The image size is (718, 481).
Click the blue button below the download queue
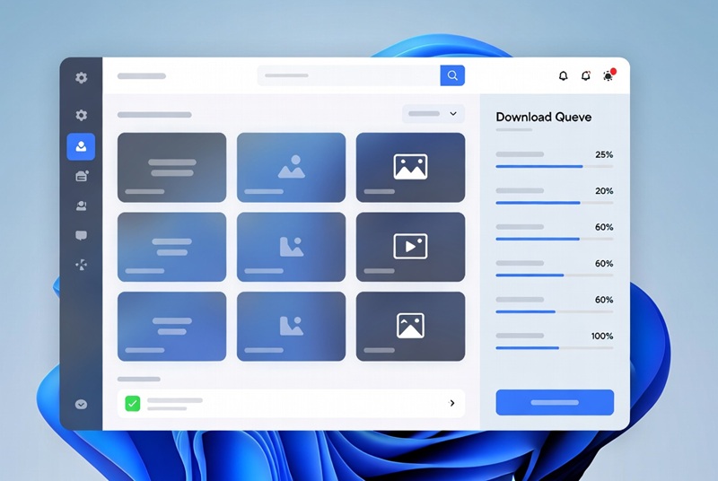[x=555, y=403]
